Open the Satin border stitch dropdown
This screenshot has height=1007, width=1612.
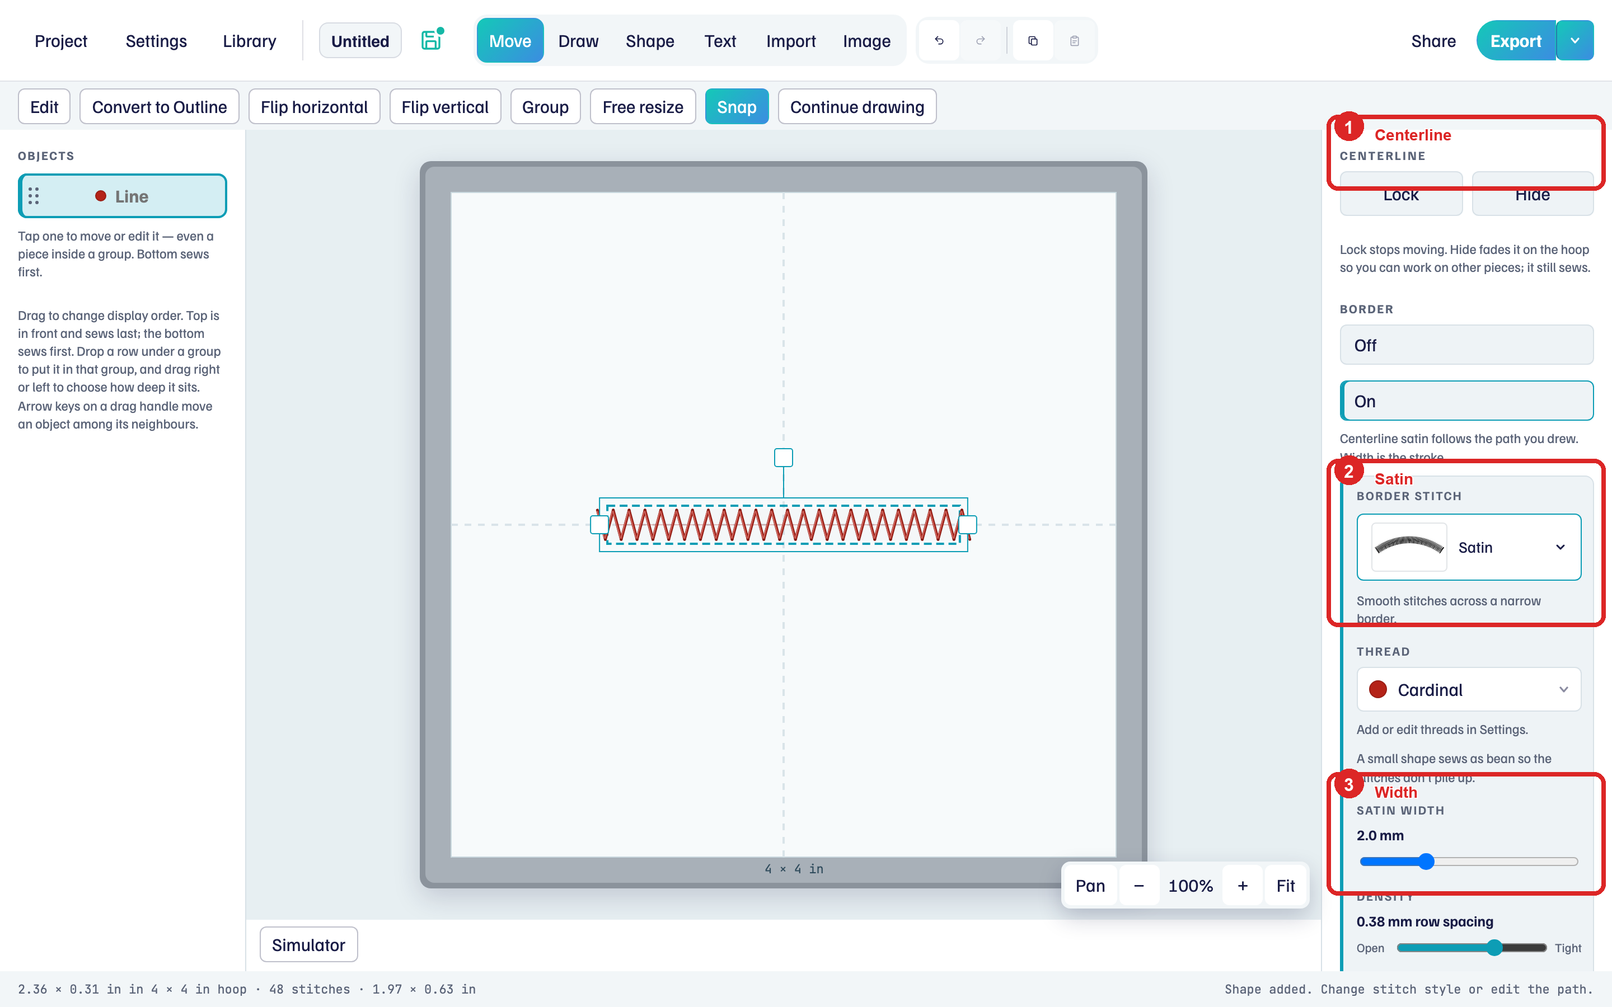click(x=1468, y=547)
